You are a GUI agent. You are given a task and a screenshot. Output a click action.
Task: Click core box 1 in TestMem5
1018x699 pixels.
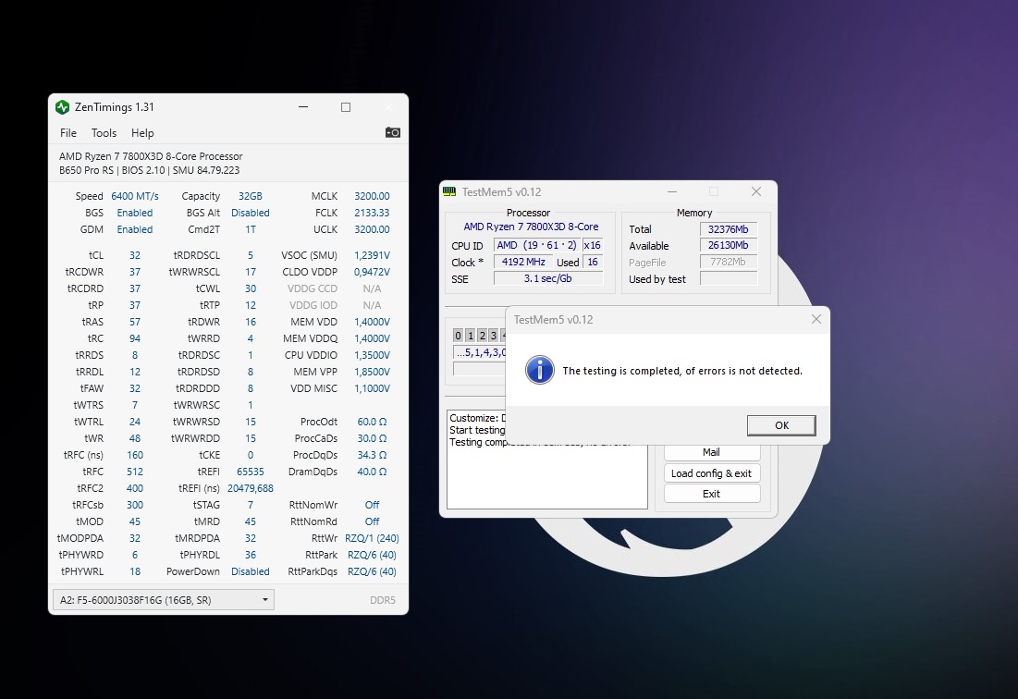pos(470,336)
